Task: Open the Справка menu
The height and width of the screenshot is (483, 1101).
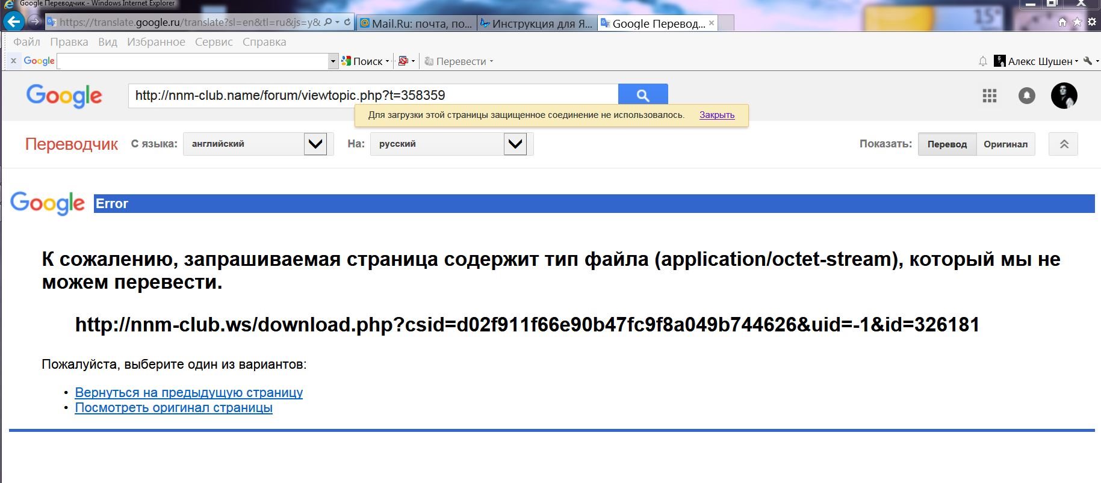Action: (x=264, y=42)
